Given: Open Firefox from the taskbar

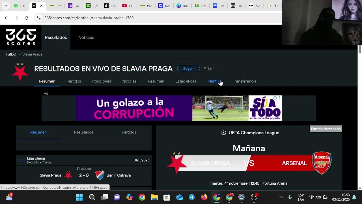Looking at the screenshot, I should (x=204, y=197).
